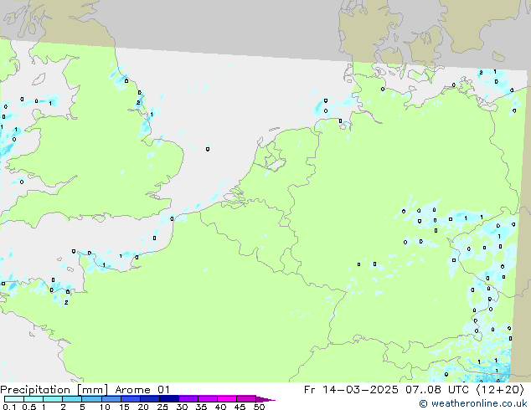Select the 5–10 mm legend color swatch
Screen dimensions: 531x410
point(91,399)
